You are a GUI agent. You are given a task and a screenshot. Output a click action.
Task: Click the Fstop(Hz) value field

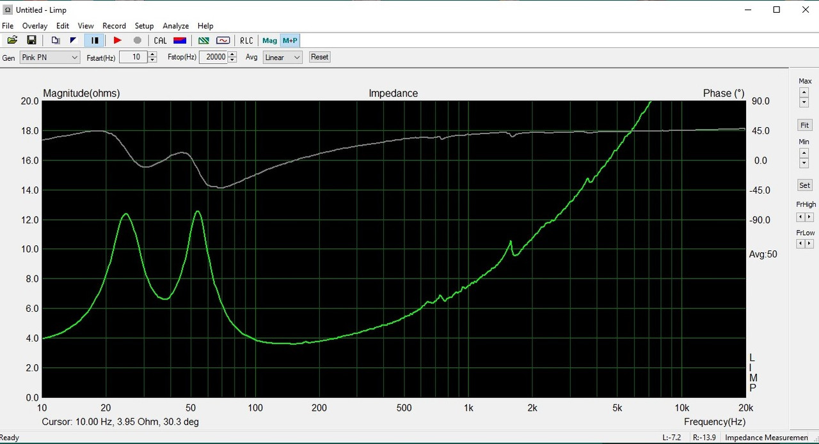tap(213, 57)
